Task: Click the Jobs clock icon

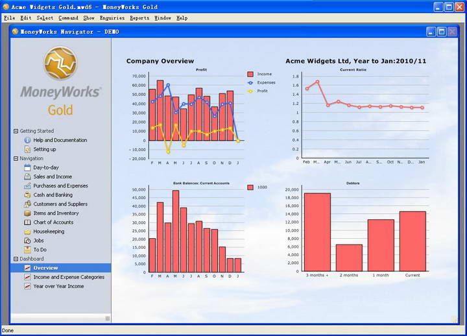Action: (27, 241)
